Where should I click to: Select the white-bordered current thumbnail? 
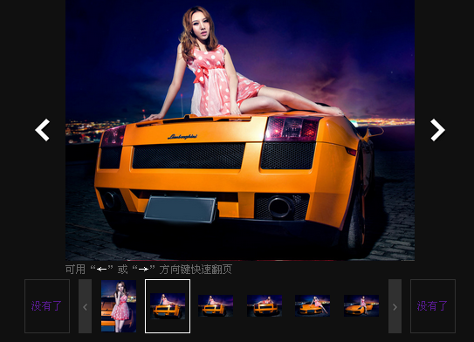coord(168,306)
